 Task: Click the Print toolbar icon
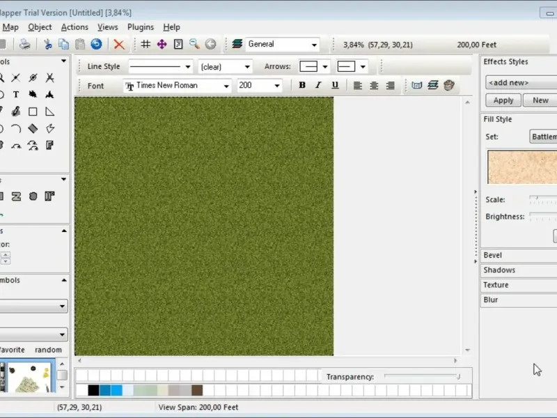coord(24,44)
